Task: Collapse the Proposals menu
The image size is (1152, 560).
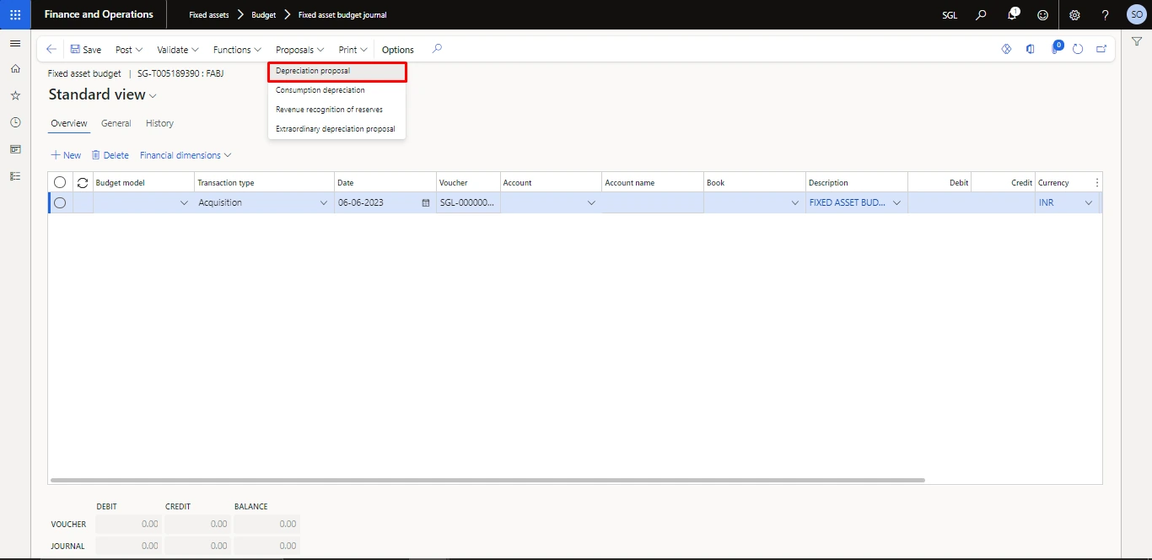Action: click(299, 50)
